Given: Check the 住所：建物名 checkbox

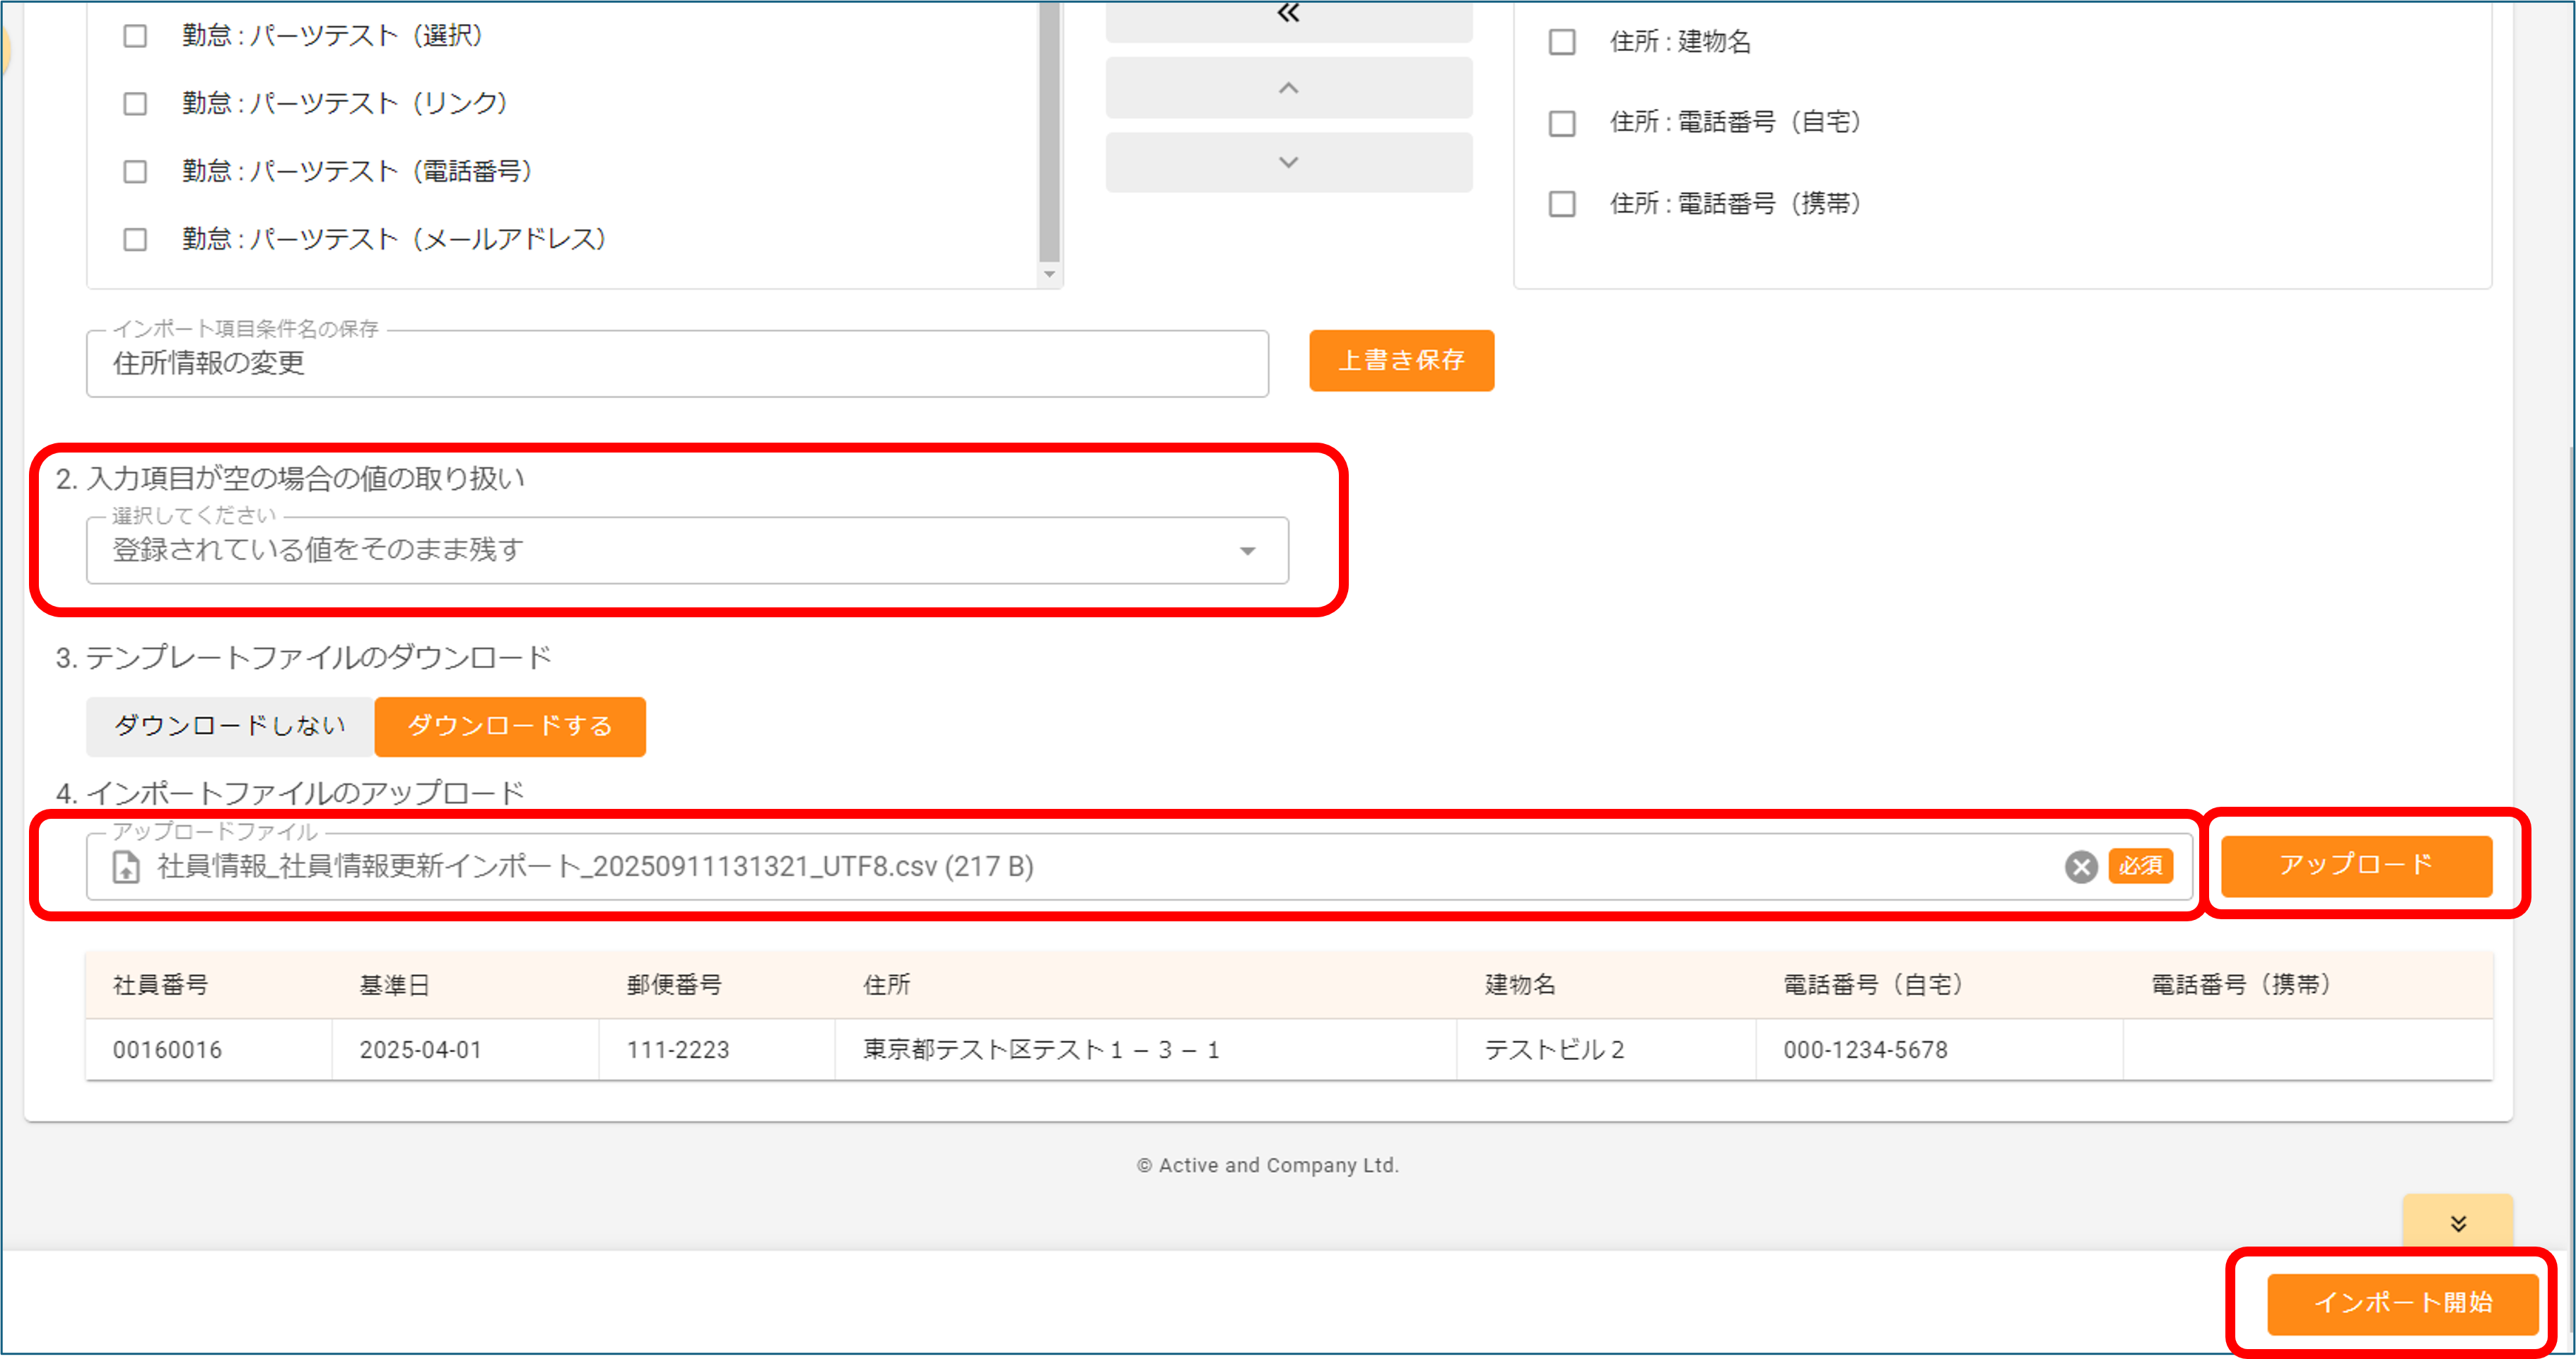Looking at the screenshot, I should coord(1562,43).
